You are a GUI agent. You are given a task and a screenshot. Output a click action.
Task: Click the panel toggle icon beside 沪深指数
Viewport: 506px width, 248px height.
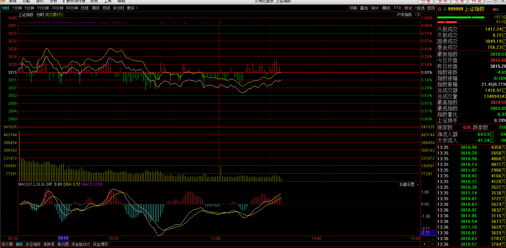click(x=417, y=15)
